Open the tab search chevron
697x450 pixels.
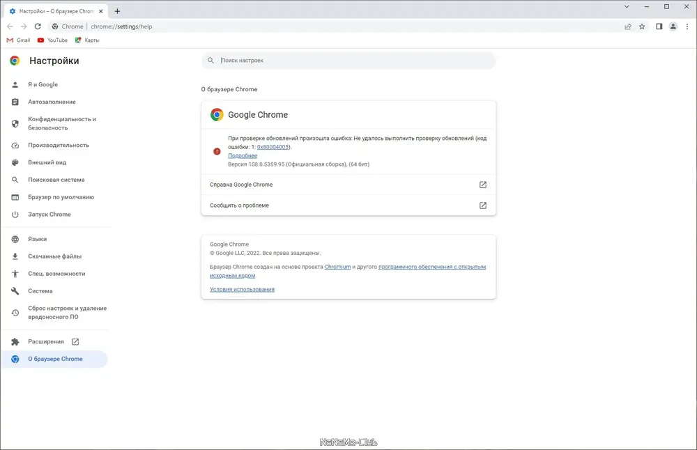pos(627,7)
